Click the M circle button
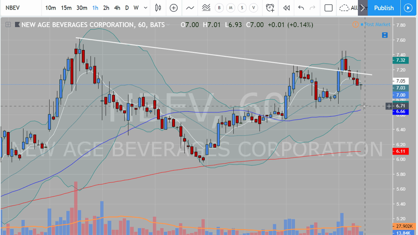 [x=231, y=8]
